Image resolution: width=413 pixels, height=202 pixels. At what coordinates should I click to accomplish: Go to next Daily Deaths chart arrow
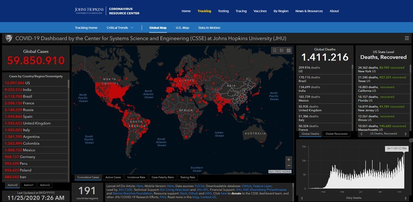click(x=406, y=198)
